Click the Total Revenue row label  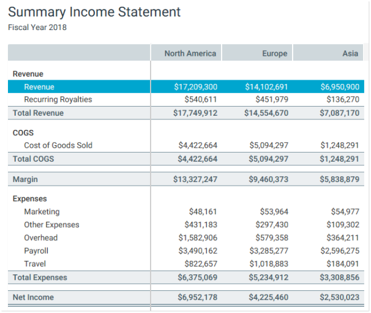[x=38, y=113]
